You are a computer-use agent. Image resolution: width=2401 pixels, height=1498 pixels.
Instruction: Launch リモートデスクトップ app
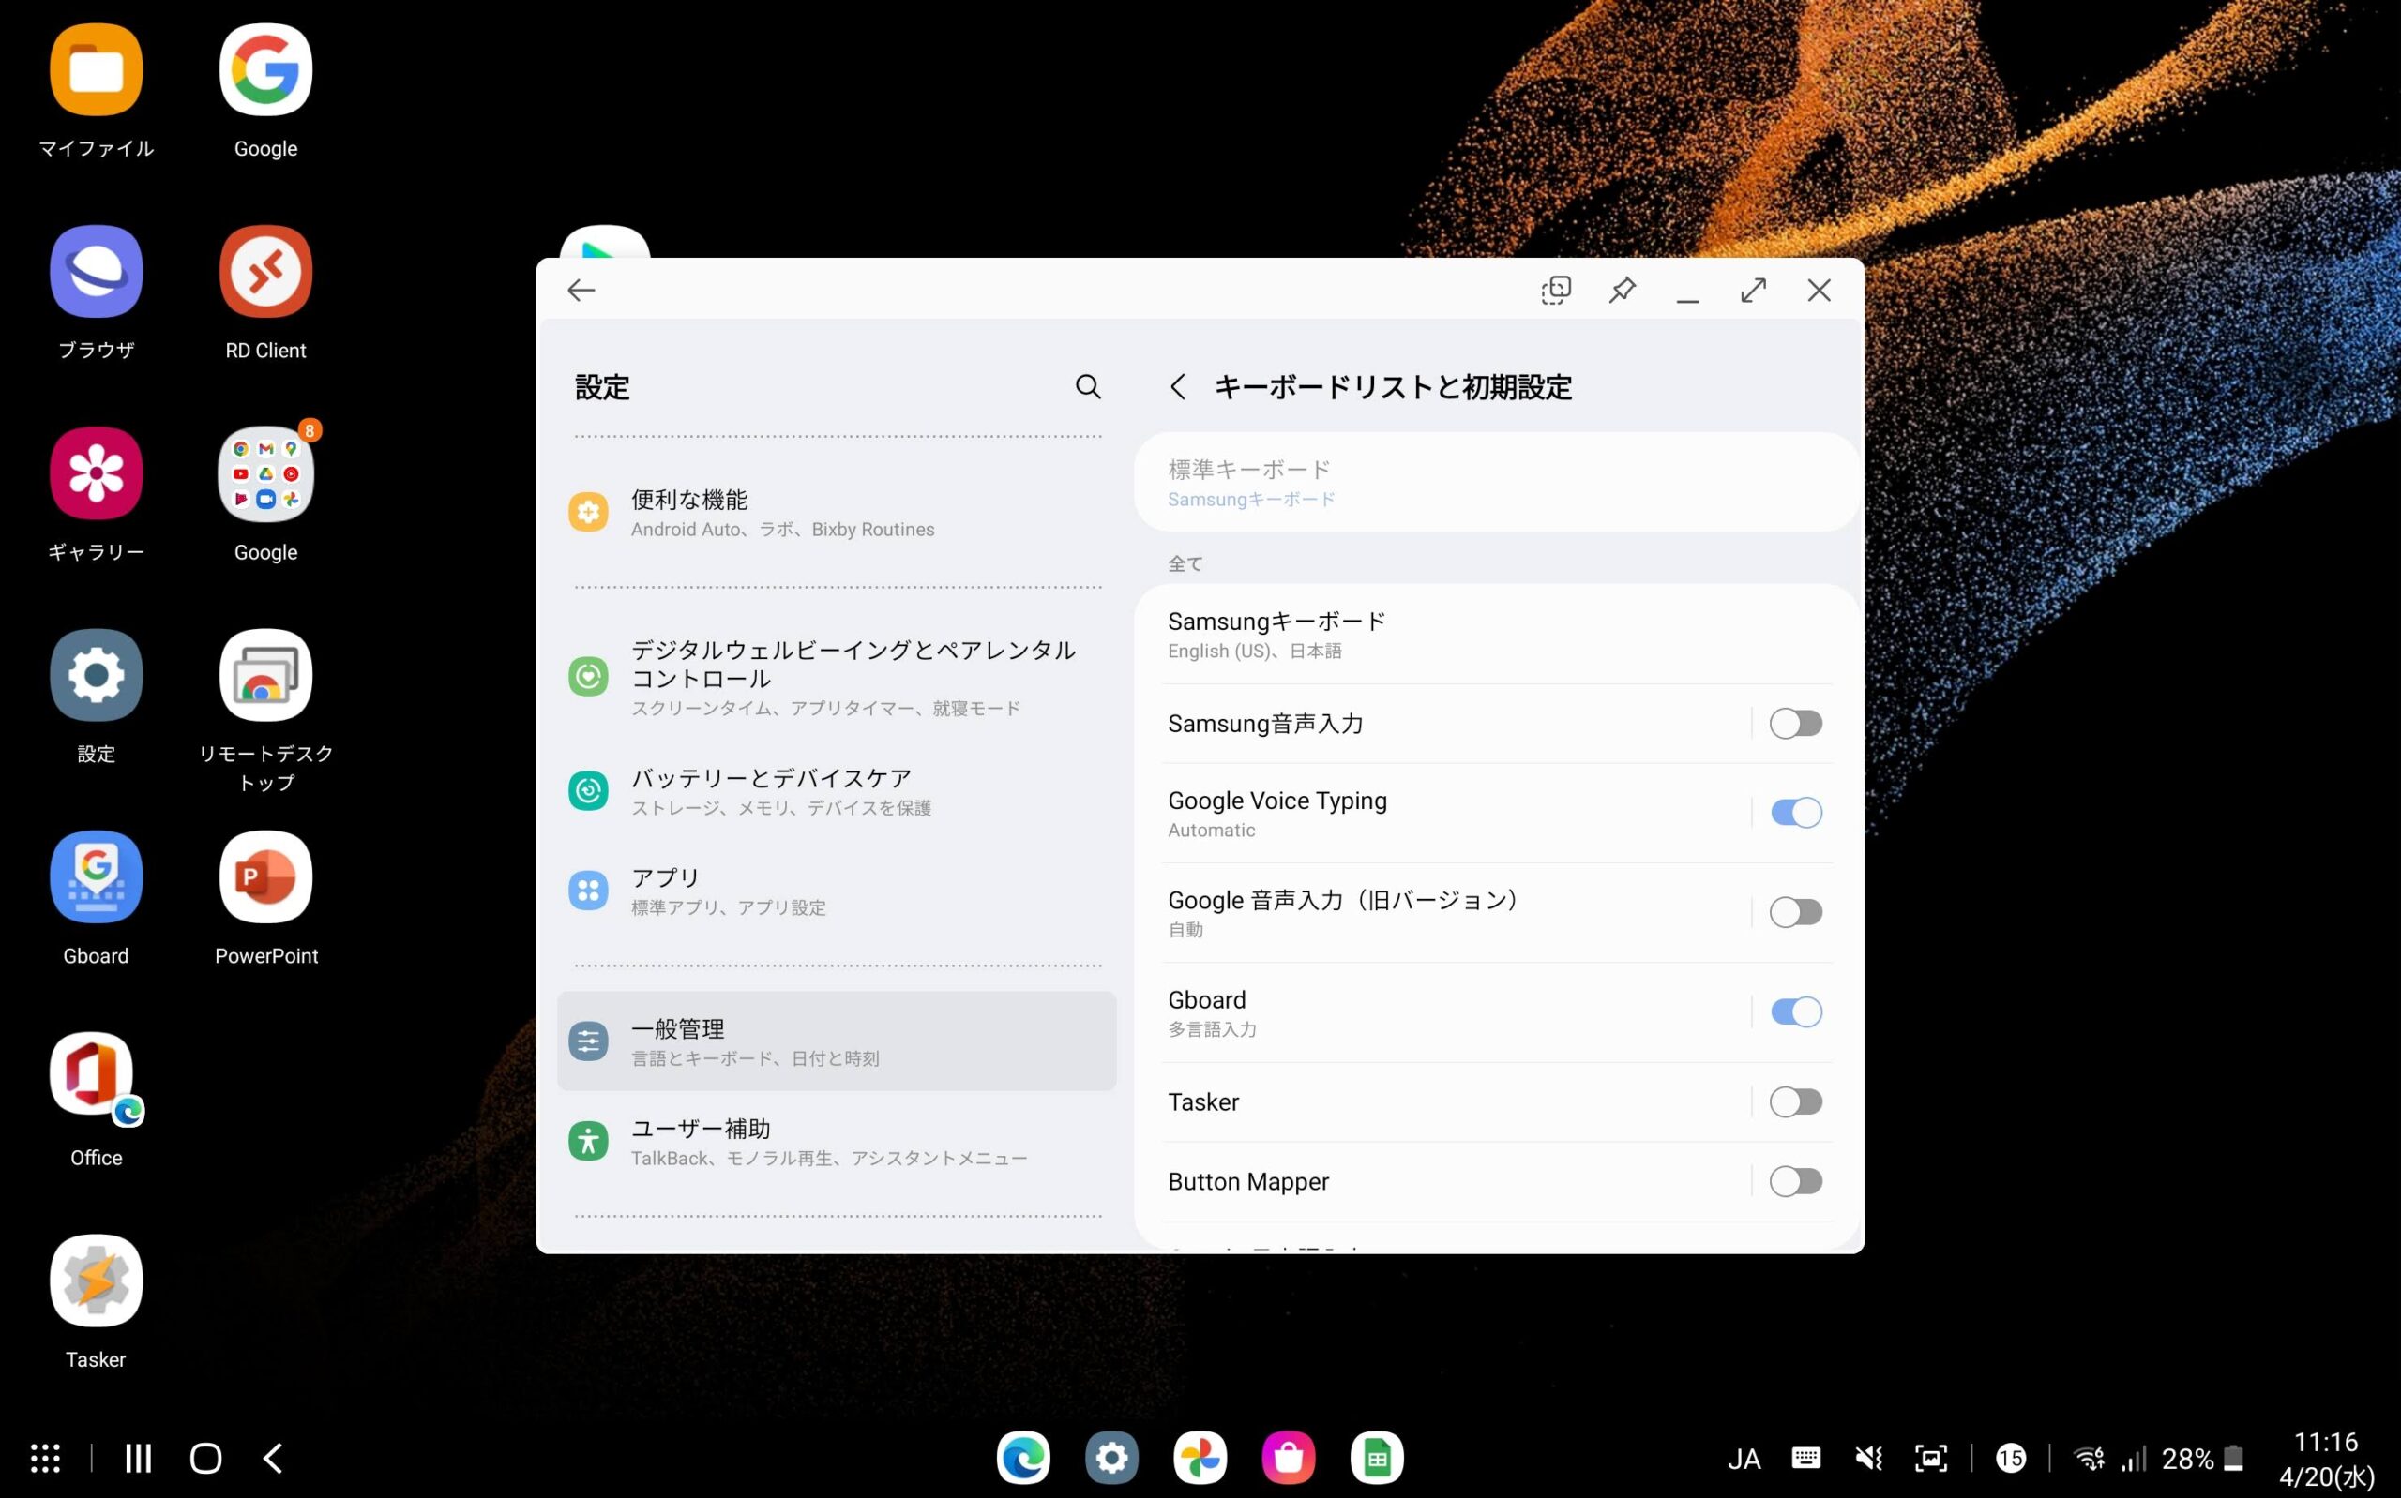(x=265, y=676)
